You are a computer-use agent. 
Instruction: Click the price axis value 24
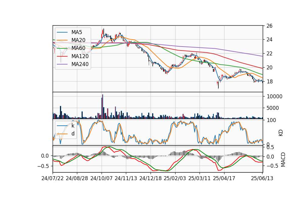(269, 40)
